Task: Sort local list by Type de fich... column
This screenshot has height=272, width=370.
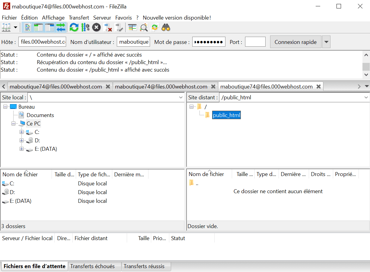Action: (x=94, y=174)
